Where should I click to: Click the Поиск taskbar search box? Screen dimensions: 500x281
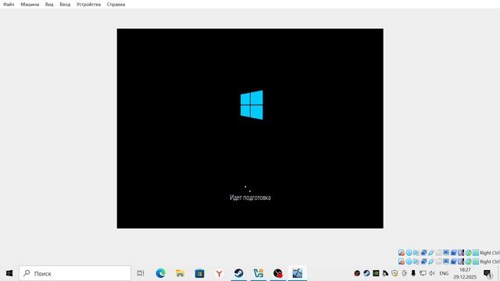[75, 273]
